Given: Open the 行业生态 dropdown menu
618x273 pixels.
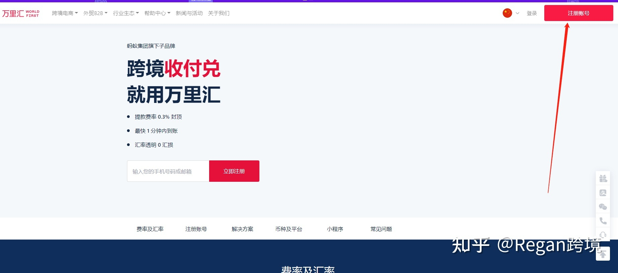Looking at the screenshot, I should click(126, 13).
